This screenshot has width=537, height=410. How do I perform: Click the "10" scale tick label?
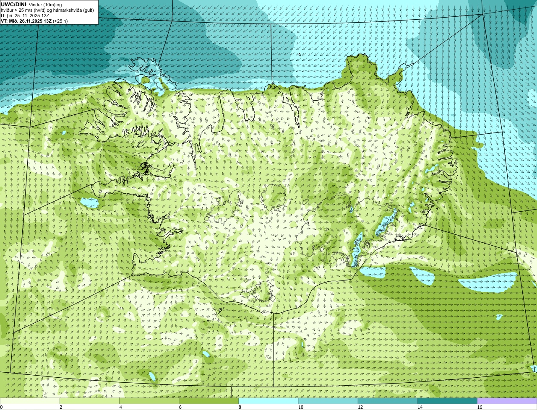301,407
